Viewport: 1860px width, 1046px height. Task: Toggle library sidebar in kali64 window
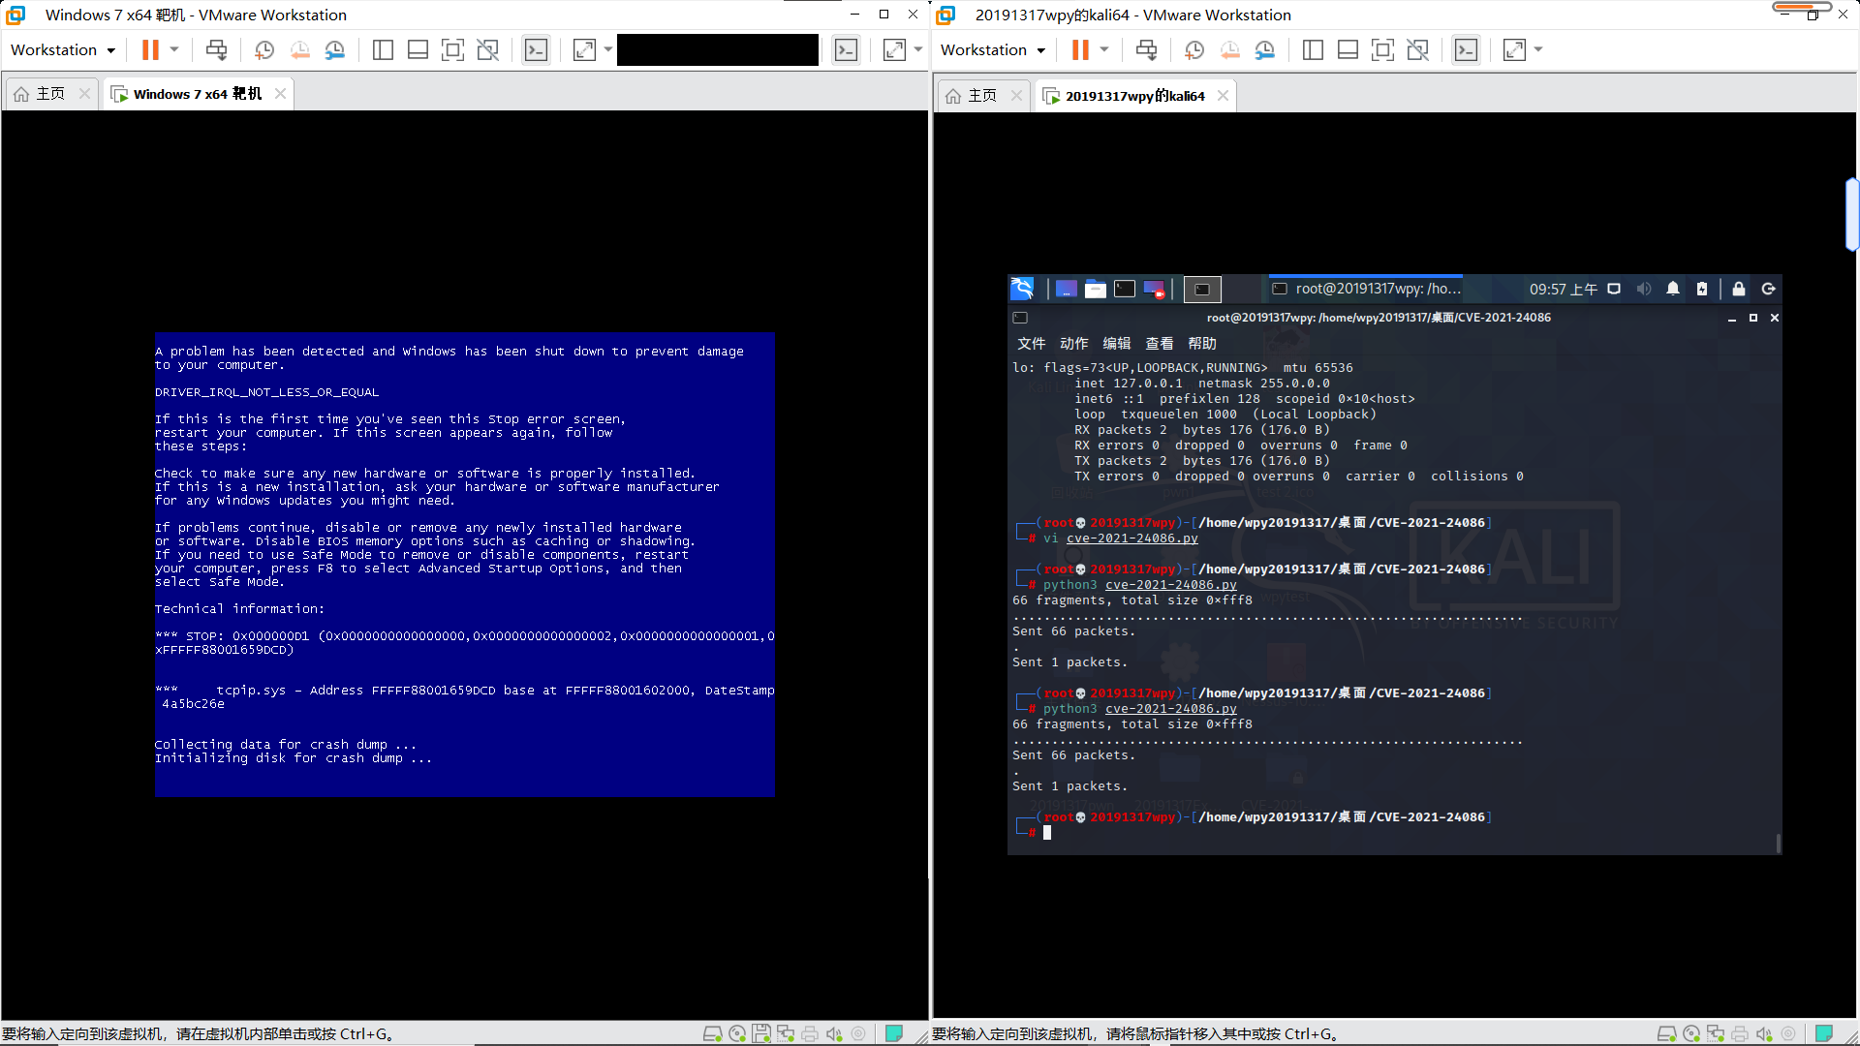tap(1313, 49)
